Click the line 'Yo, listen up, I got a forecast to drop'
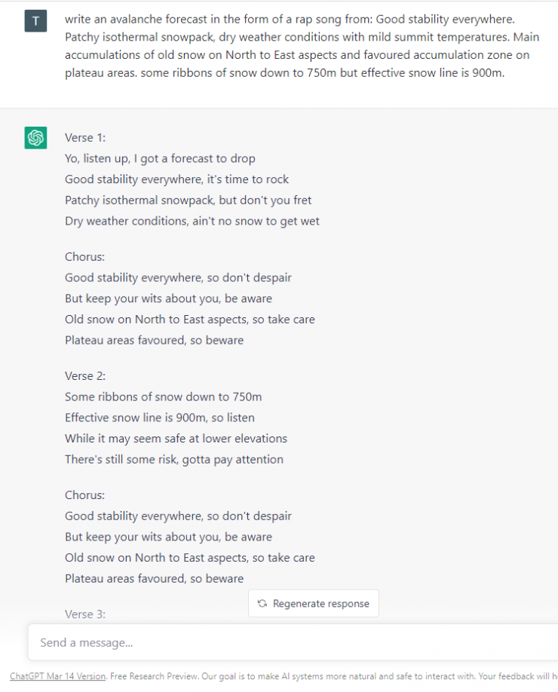Screen dimensions: 558x692 160,158
